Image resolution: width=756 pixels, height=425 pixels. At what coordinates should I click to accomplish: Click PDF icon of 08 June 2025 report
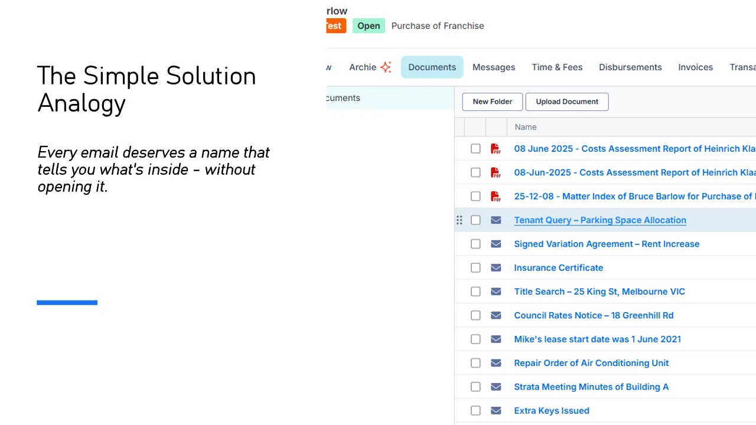coord(496,149)
